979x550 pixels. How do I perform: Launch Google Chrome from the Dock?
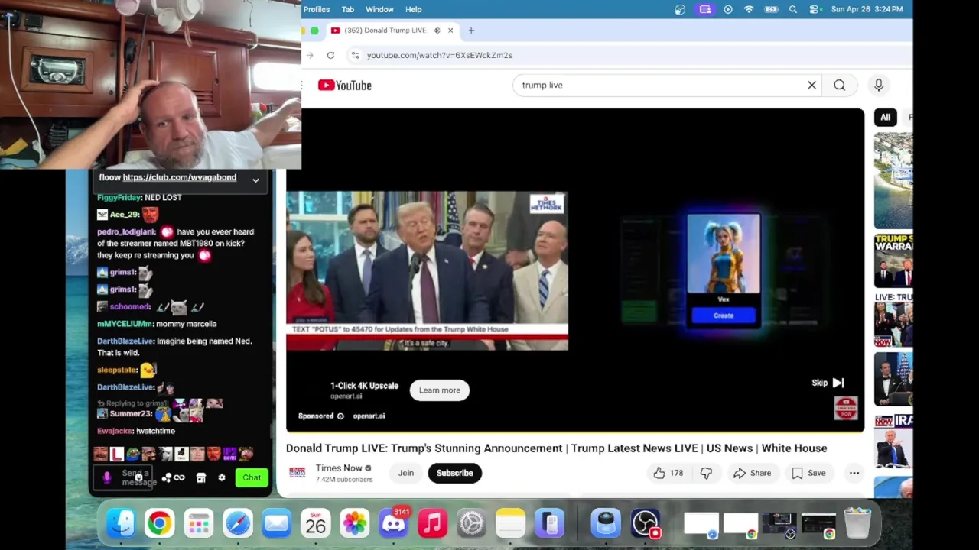tap(159, 523)
